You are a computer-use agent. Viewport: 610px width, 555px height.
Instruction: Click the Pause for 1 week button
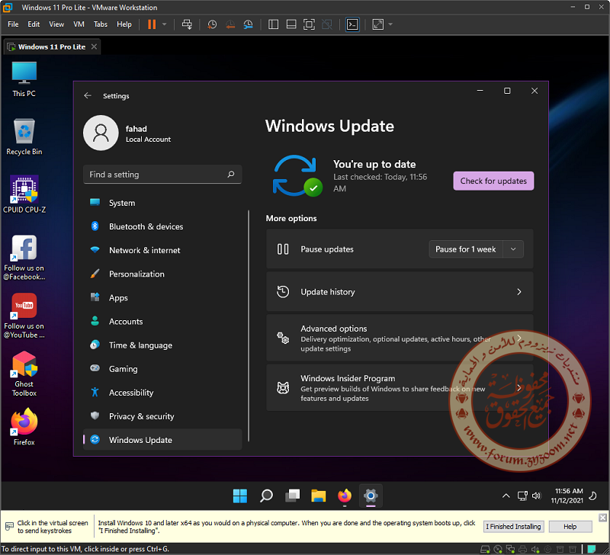coord(465,249)
